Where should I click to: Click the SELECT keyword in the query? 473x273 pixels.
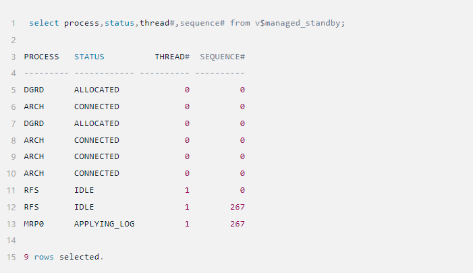tap(44, 24)
